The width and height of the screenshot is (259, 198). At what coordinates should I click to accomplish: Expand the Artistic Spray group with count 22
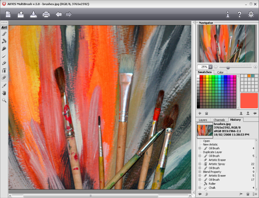[x=200, y=164]
